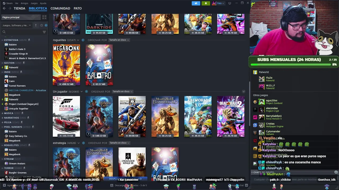The height and width of the screenshot is (190, 339).
Task: Open the grid collections view icon
Action: (44, 17)
